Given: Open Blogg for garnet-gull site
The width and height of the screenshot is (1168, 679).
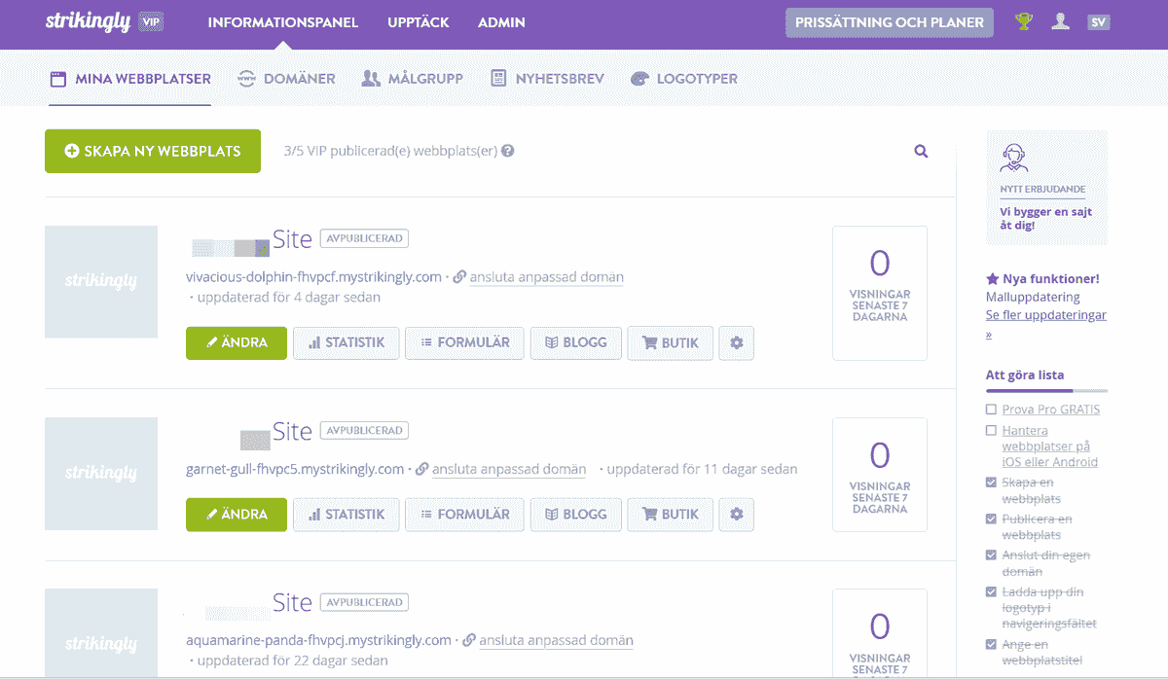Looking at the screenshot, I should click(575, 514).
